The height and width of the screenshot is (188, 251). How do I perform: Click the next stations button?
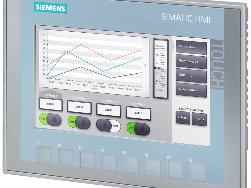(199, 119)
